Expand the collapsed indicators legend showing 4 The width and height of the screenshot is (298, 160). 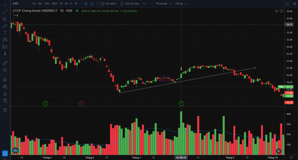16,15
